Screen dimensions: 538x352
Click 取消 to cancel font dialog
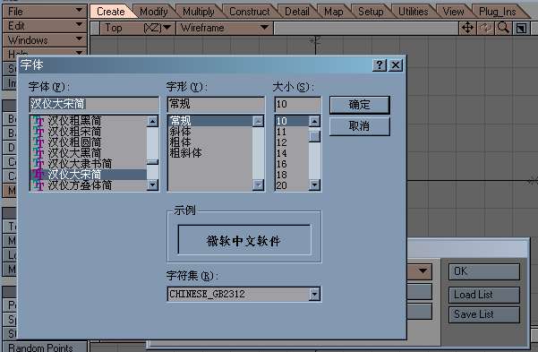tap(360, 126)
